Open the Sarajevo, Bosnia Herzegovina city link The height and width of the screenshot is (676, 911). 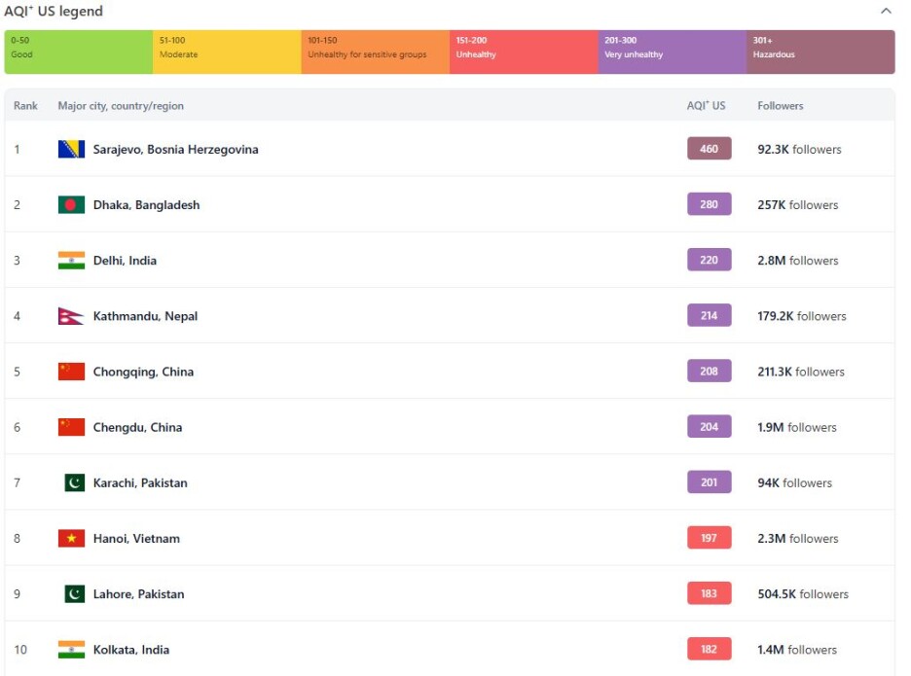tap(175, 150)
